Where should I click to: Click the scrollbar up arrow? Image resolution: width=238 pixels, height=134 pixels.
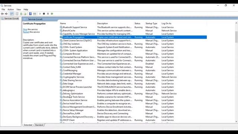click(236, 23)
